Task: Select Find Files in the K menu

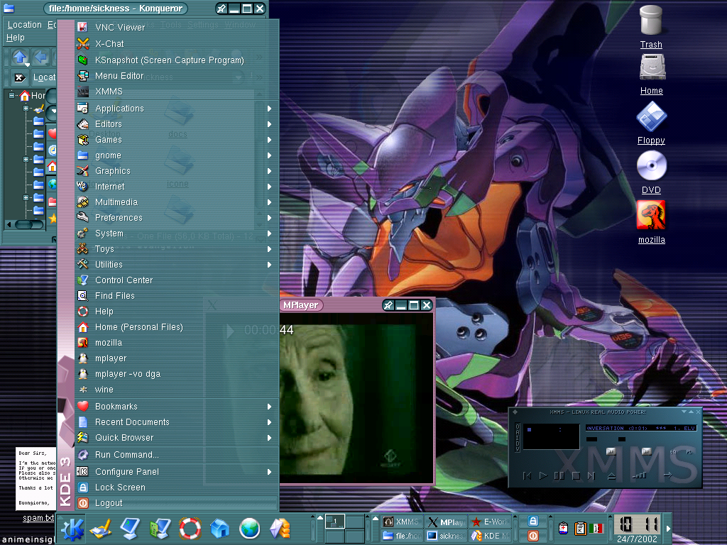Action: tap(176, 296)
